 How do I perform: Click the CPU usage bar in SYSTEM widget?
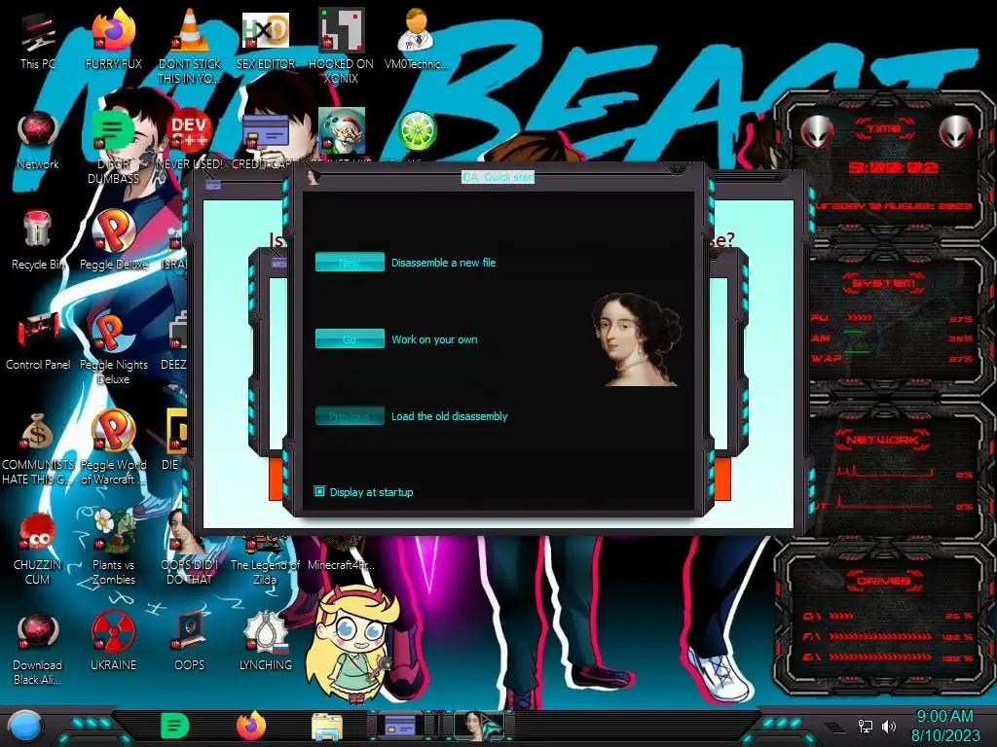coord(860,318)
